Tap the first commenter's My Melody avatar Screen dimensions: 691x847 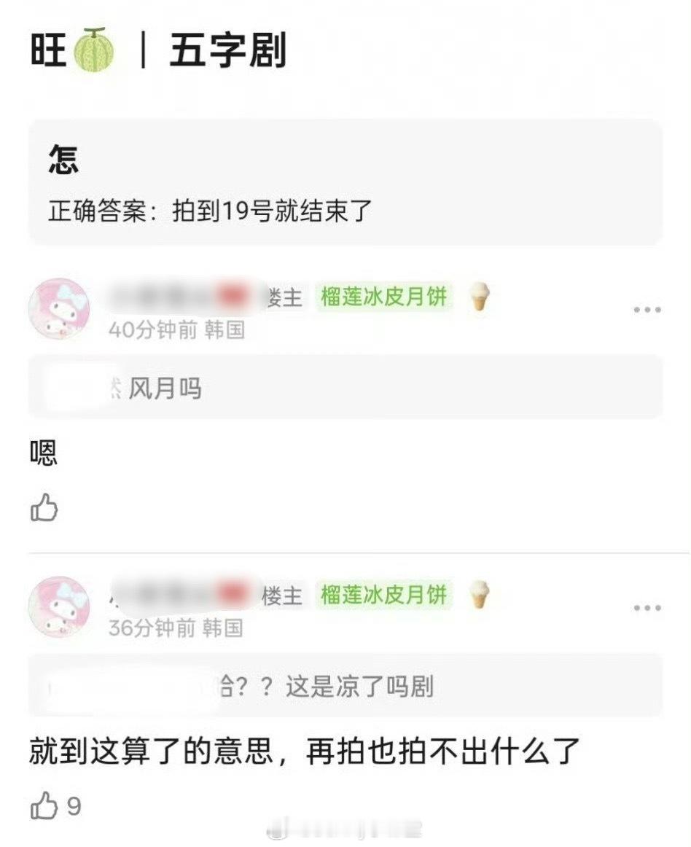[59, 308]
